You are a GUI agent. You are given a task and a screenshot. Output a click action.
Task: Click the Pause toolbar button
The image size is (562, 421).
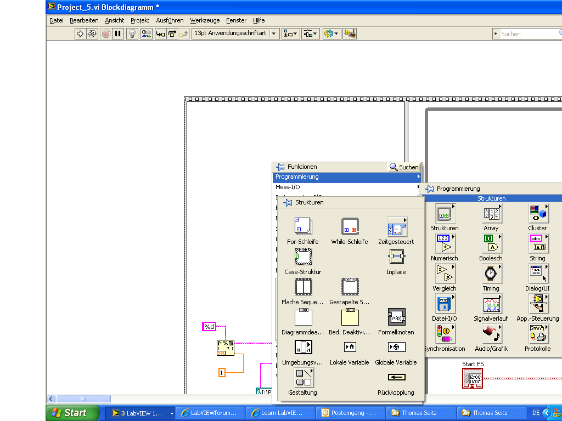pyautogui.click(x=117, y=33)
